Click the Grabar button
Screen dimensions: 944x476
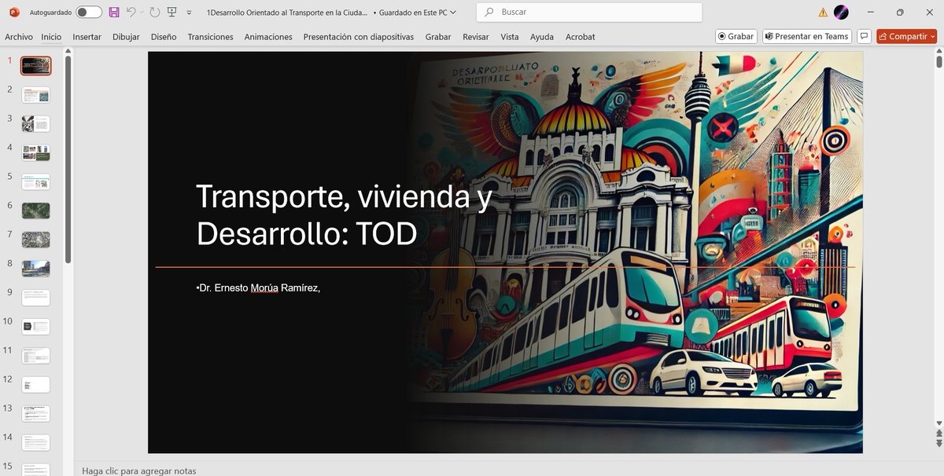click(x=735, y=36)
